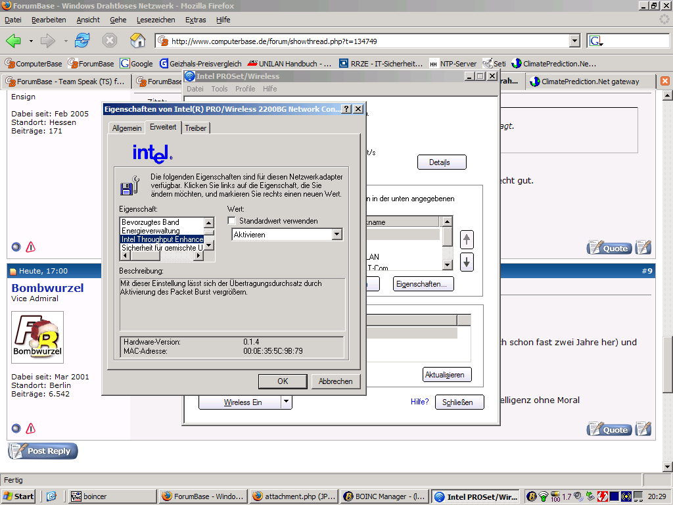
Task: Click the report warning triangle on Bombwurzel's post
Action: click(30, 429)
